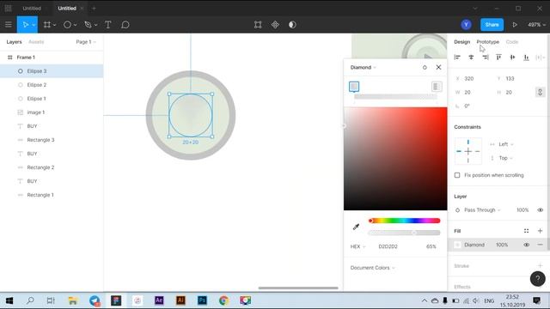Image resolution: width=550 pixels, height=309 pixels.
Task: Select the first gradient stop swatch
Action: pos(354,87)
